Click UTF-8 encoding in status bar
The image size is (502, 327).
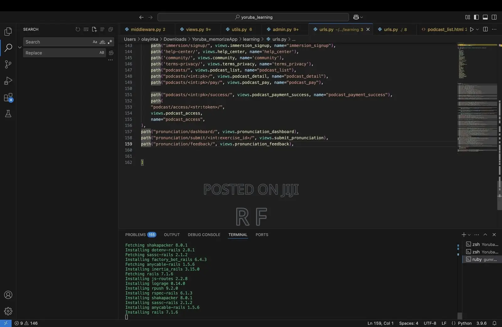430,323
